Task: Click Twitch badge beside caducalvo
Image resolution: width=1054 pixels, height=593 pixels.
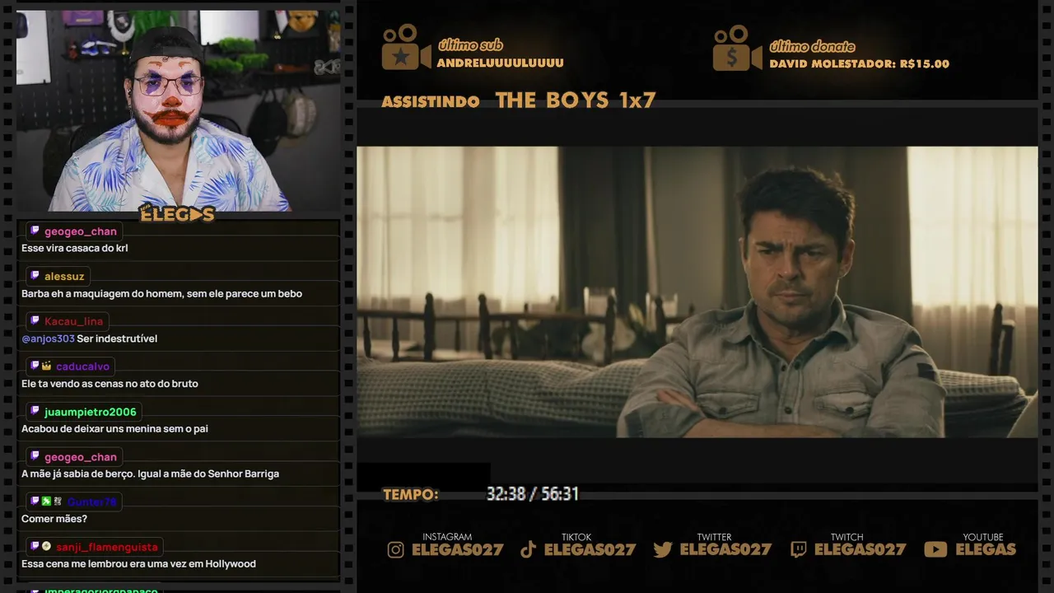Action: point(35,366)
